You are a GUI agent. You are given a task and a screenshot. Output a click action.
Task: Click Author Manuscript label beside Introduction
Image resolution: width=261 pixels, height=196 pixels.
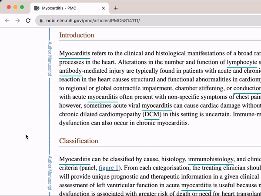point(50,59)
